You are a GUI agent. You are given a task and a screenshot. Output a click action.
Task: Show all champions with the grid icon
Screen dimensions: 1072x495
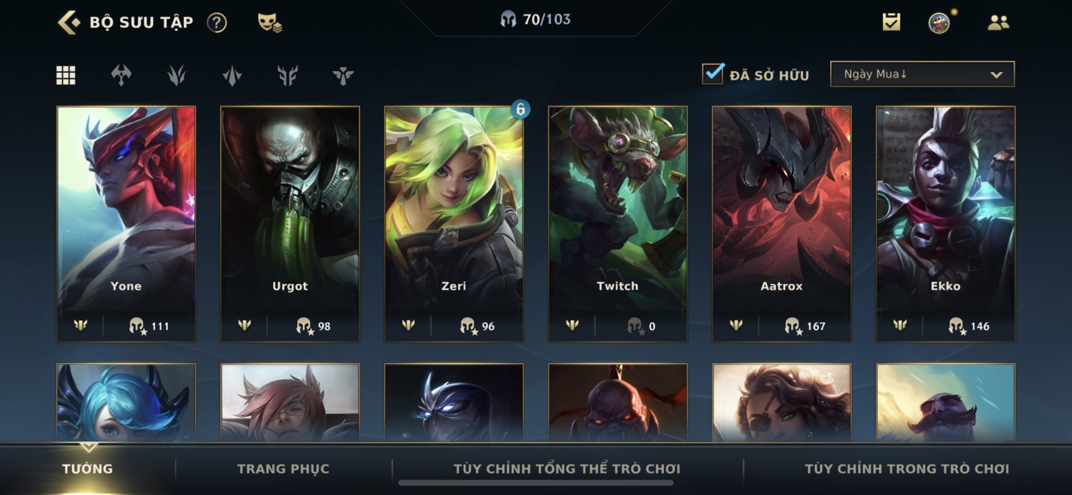66,75
